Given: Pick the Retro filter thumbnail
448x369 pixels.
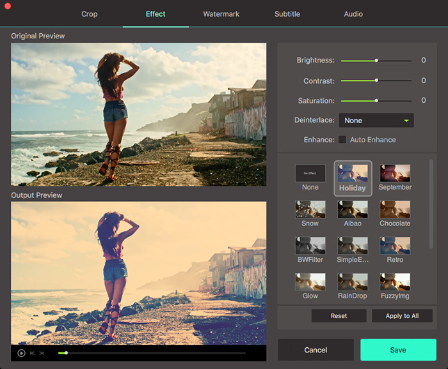Looking at the screenshot, I should (x=395, y=246).
